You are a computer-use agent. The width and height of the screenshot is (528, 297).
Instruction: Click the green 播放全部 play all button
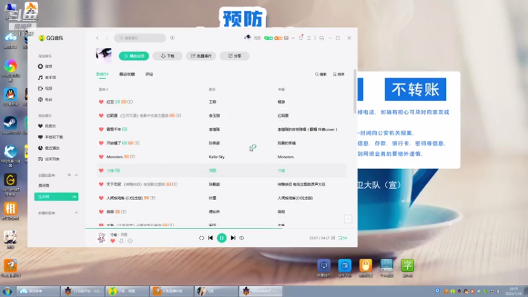(x=134, y=56)
